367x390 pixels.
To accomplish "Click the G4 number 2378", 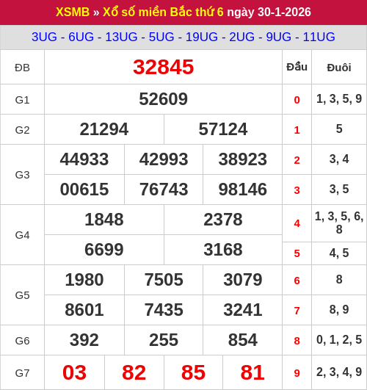I will pyautogui.click(x=223, y=220).
